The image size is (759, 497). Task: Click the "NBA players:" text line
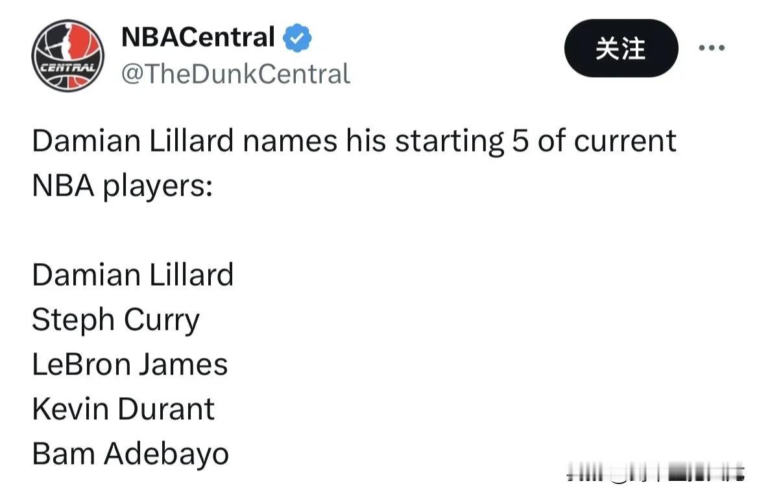pos(123,187)
